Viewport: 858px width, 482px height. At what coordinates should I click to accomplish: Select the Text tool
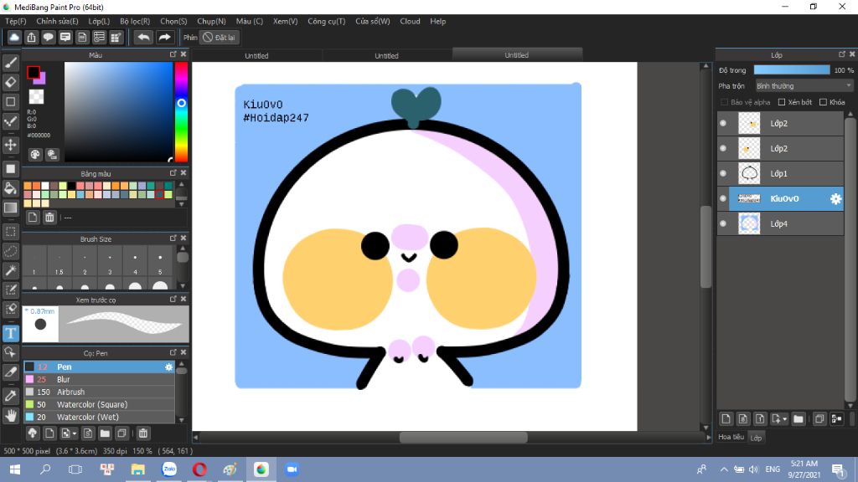(10, 333)
